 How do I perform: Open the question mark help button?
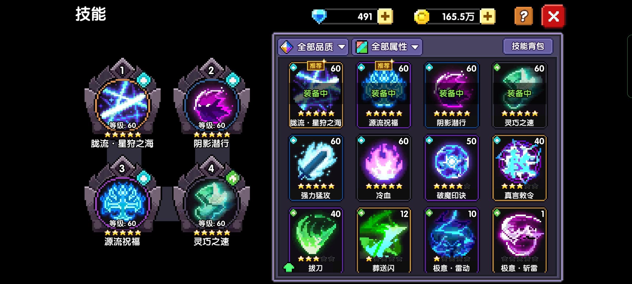coord(524,17)
